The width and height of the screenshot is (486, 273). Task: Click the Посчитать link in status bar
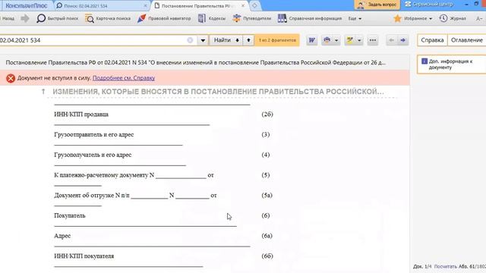446,266
